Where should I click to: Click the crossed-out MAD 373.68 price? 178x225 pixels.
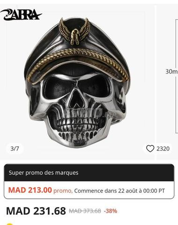pyautogui.click(x=85, y=211)
